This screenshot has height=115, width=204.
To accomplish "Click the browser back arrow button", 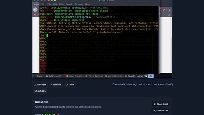I will pyautogui.click(x=35, y=10).
